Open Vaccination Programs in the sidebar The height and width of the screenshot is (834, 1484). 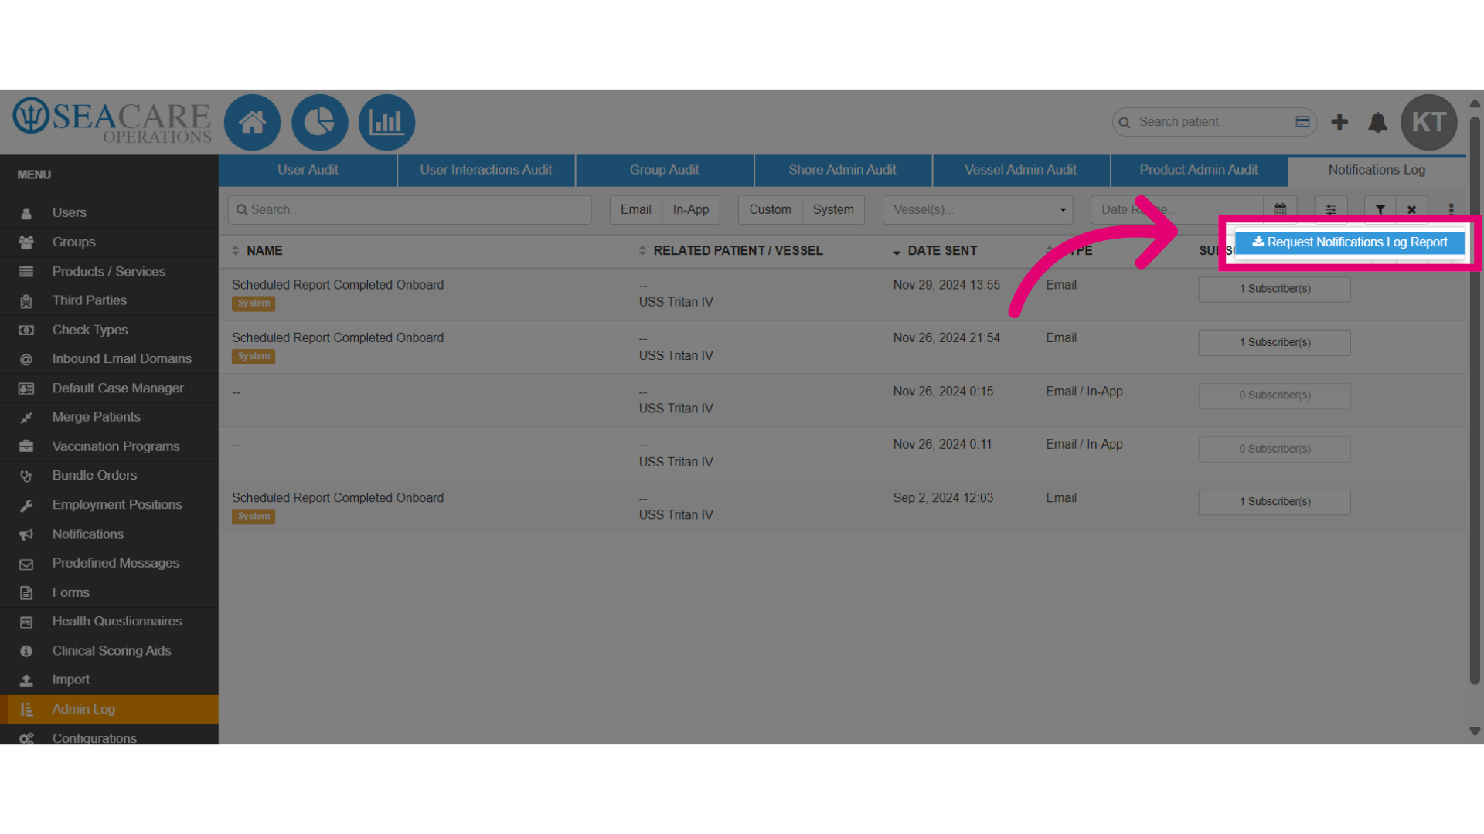coord(109,446)
